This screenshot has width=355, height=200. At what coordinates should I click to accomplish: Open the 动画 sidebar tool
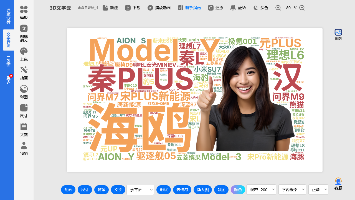(x=24, y=73)
